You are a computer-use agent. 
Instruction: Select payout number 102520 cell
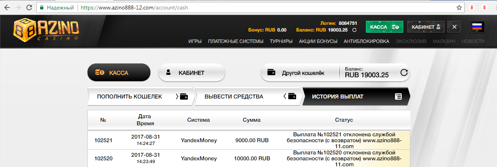point(104,159)
